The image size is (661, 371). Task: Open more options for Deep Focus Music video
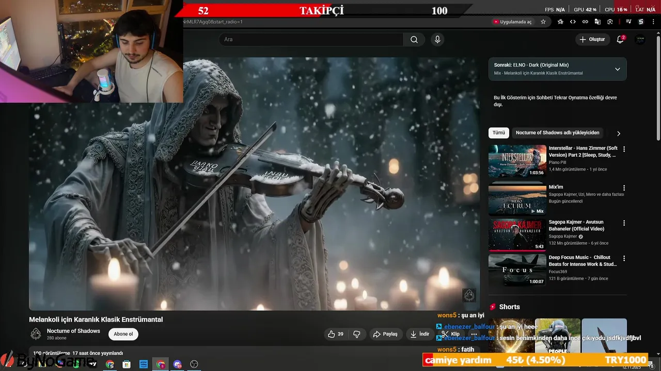pyautogui.click(x=624, y=258)
